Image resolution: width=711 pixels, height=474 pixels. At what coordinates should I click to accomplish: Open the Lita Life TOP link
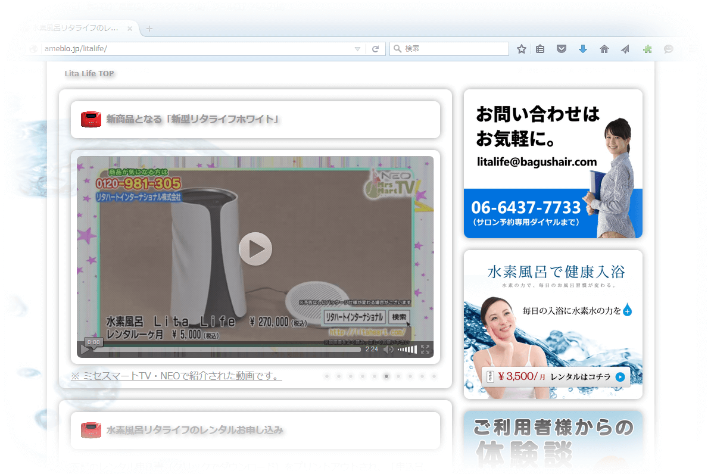[89, 73]
